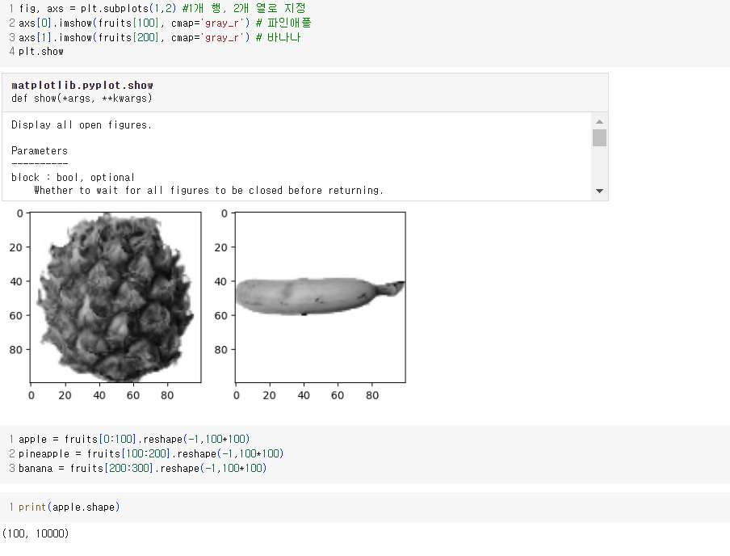The image size is (730, 556).
Task: Click the banana image plot
Action: 321,297
